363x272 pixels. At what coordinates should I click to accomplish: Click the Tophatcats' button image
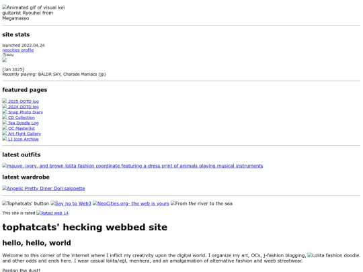(x=26, y=203)
